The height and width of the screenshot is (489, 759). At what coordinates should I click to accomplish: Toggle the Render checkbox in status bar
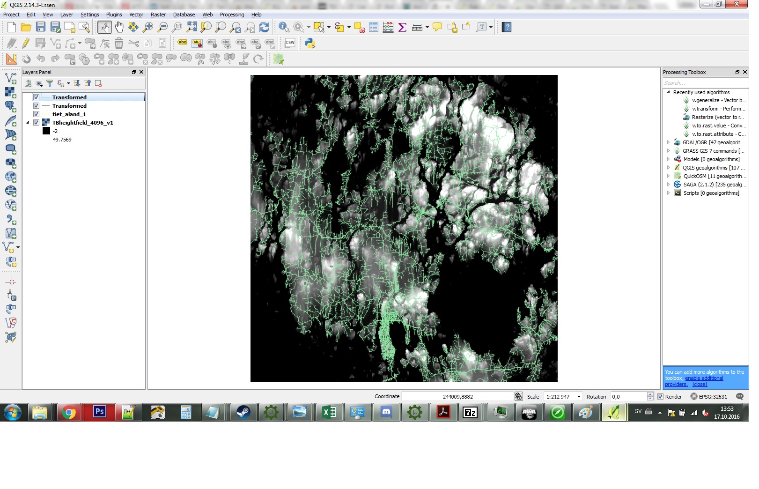pyautogui.click(x=660, y=397)
